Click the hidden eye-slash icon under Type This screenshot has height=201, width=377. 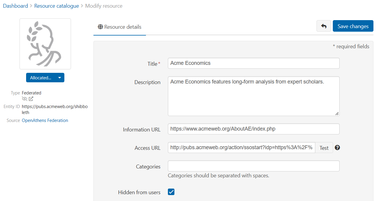tap(25, 99)
